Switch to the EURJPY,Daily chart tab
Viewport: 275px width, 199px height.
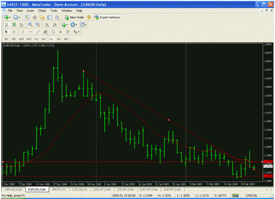(x=172, y=189)
